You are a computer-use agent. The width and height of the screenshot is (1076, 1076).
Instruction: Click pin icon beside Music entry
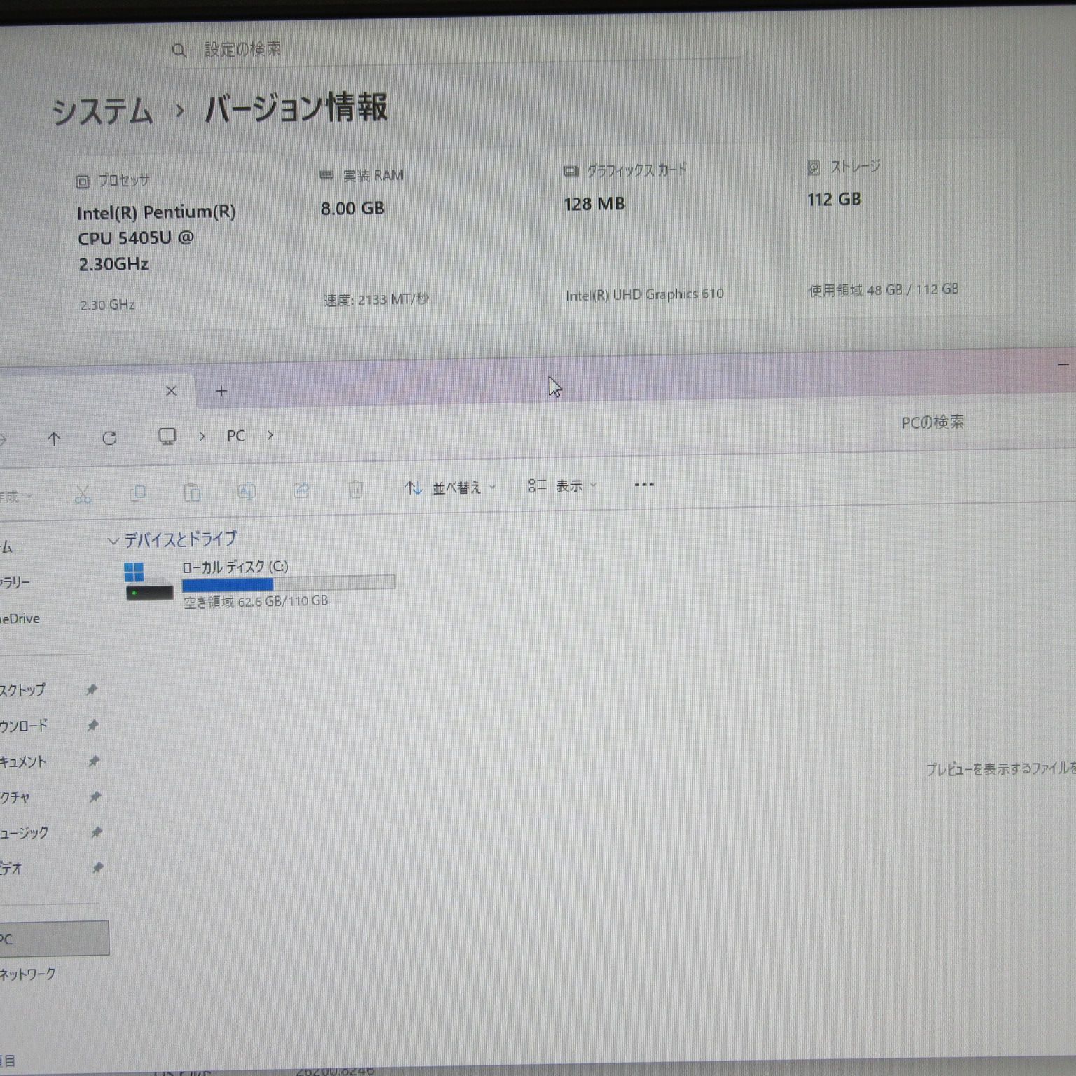(x=97, y=833)
